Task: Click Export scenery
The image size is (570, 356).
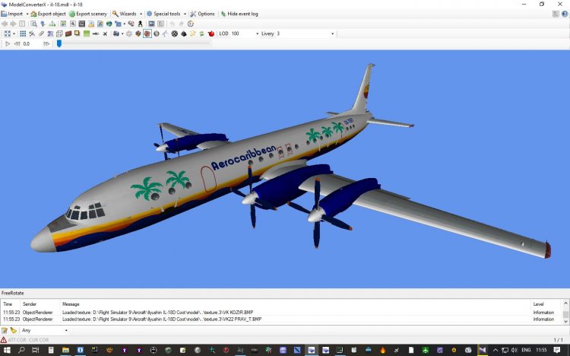Action: click(x=88, y=14)
